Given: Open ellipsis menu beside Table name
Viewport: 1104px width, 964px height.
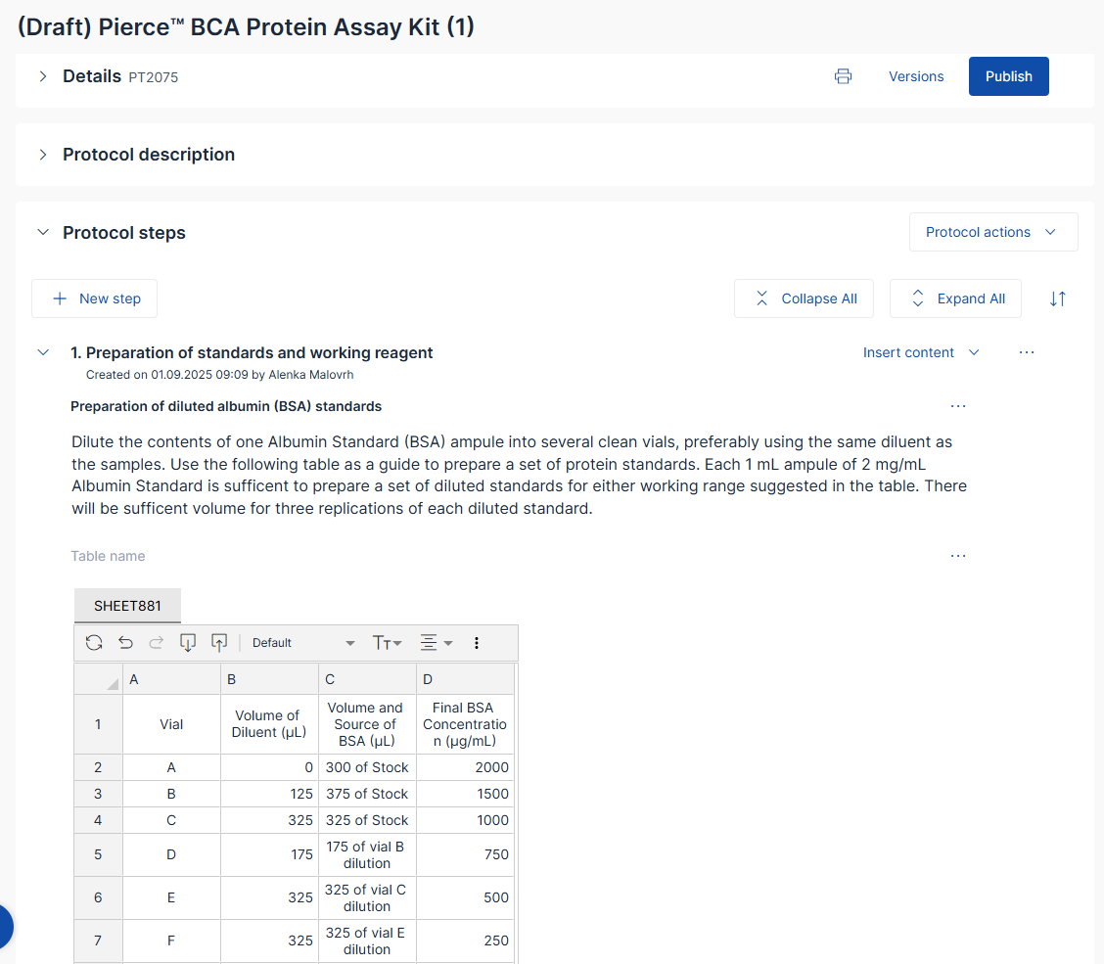Looking at the screenshot, I should point(957,556).
